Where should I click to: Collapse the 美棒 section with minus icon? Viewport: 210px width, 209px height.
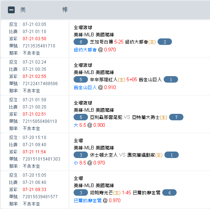click(11, 10)
